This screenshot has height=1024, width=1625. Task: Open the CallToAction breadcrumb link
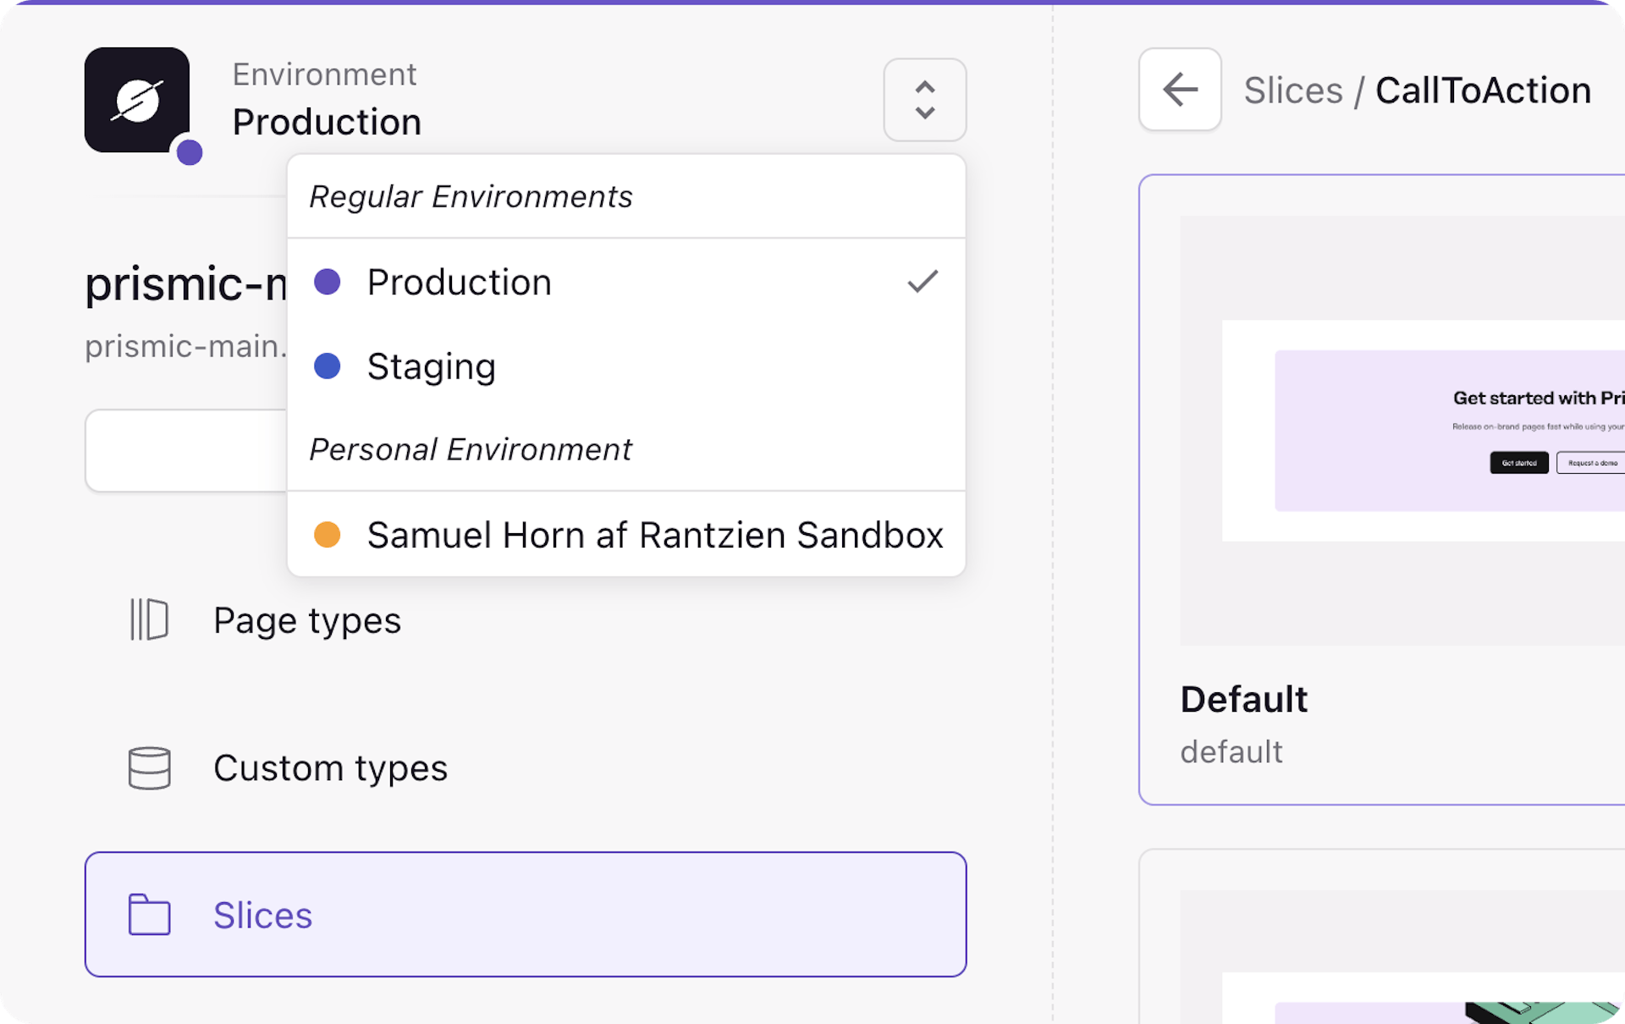tap(1483, 90)
